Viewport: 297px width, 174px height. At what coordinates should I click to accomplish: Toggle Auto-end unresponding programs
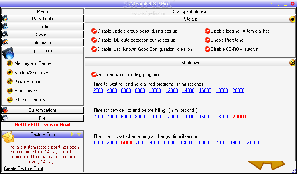click(94, 75)
